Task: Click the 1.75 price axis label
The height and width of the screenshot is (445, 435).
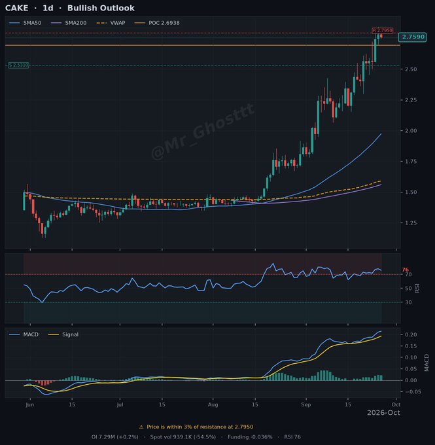Action: tap(411, 162)
